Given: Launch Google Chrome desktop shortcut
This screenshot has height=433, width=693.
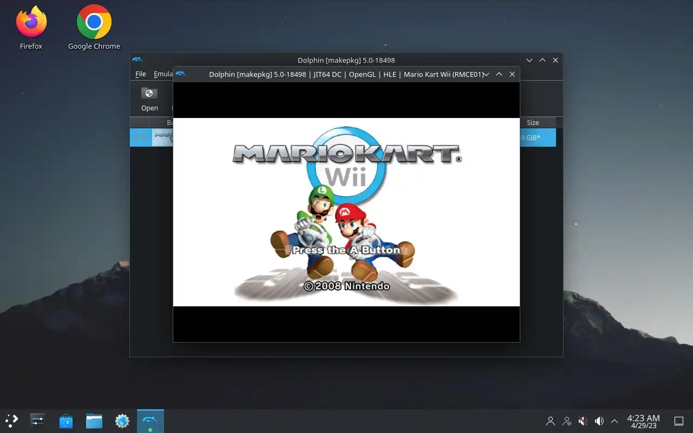Looking at the screenshot, I should click(x=94, y=28).
